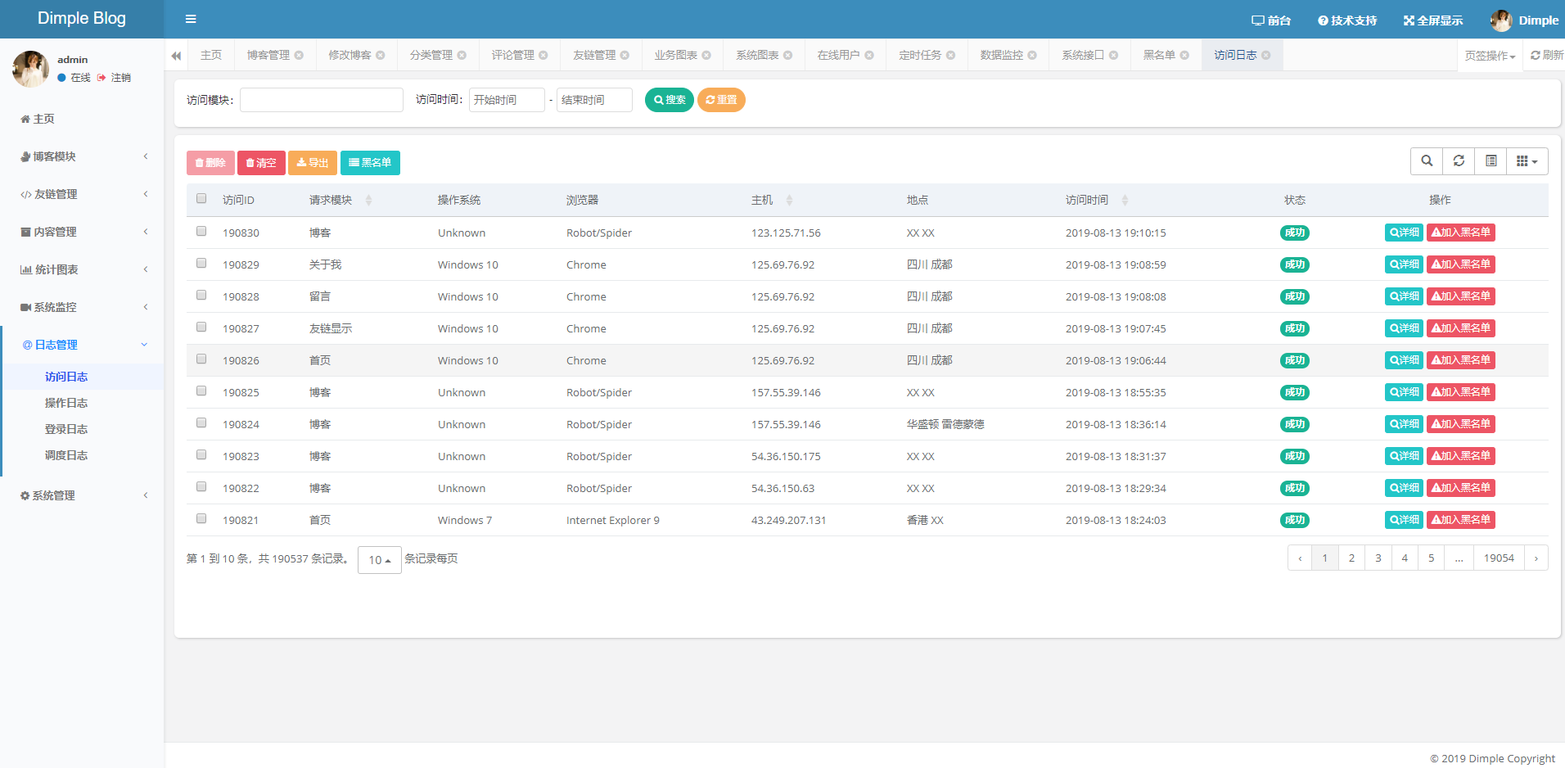Toggle the sidebar hamburger menu
The height and width of the screenshot is (768, 1565).
pyautogui.click(x=191, y=19)
